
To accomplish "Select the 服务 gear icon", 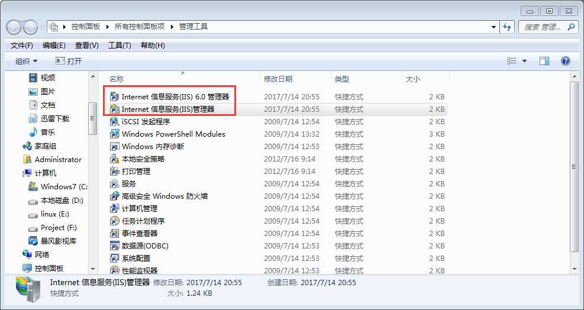I will click(x=114, y=183).
